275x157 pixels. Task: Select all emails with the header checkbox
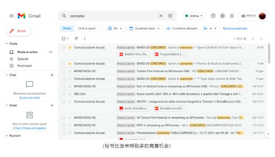pyautogui.click(x=64, y=38)
